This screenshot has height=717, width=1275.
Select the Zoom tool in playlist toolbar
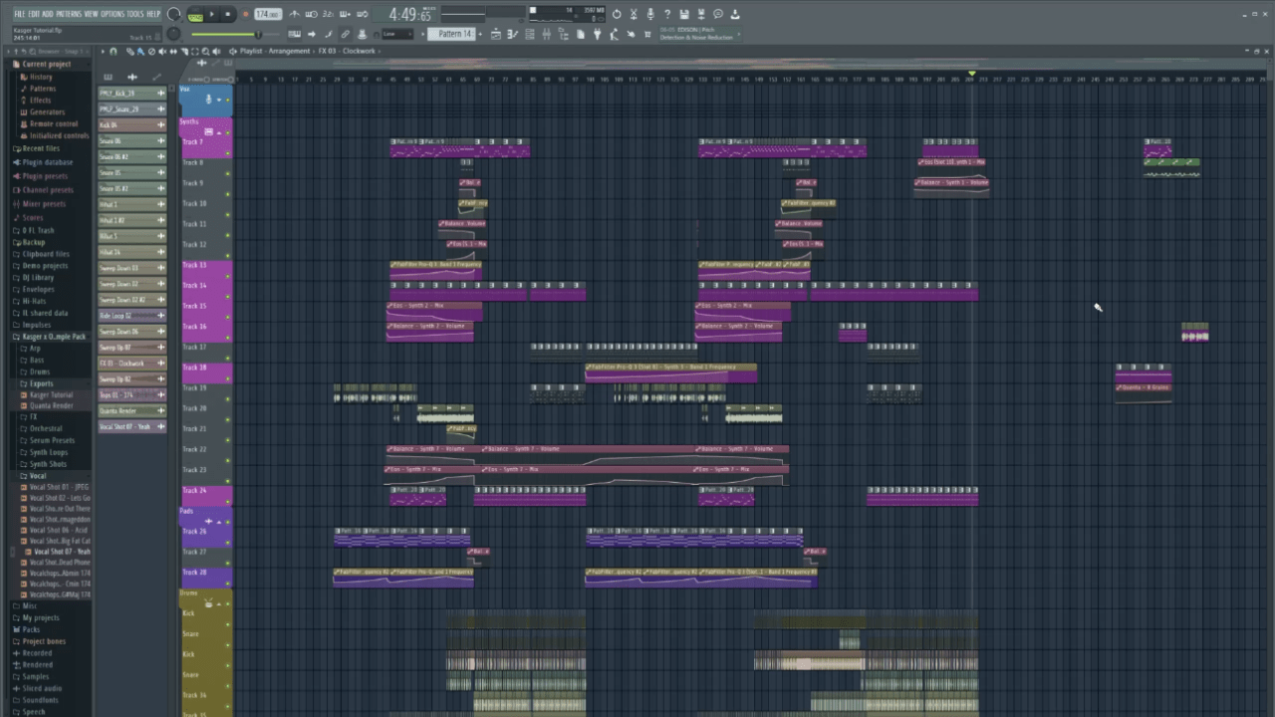point(206,51)
